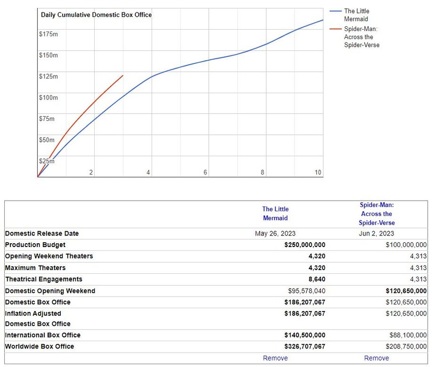The height and width of the screenshot is (367, 436).
Task: Click the $175m y-axis label
Action: tap(48, 34)
